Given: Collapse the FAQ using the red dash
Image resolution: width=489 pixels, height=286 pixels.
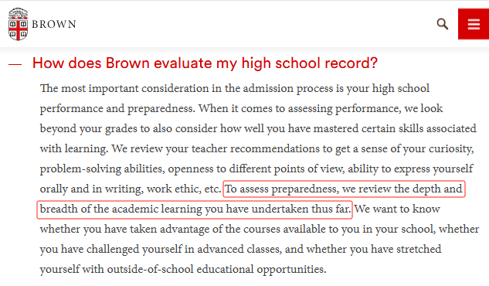Looking at the screenshot, I should click(x=15, y=64).
